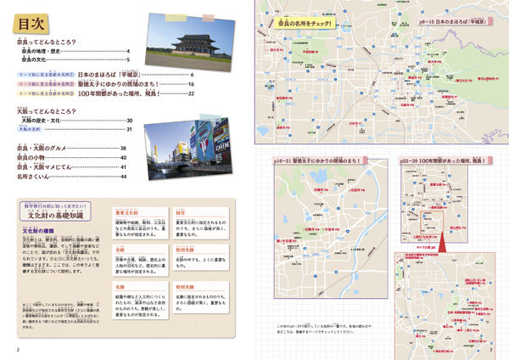
Task: Open contents entry 奈良の小物 page 40
Action: click(71, 157)
